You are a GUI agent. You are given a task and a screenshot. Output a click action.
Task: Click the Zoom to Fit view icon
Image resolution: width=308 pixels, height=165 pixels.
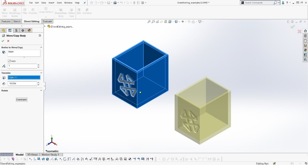(149, 22)
